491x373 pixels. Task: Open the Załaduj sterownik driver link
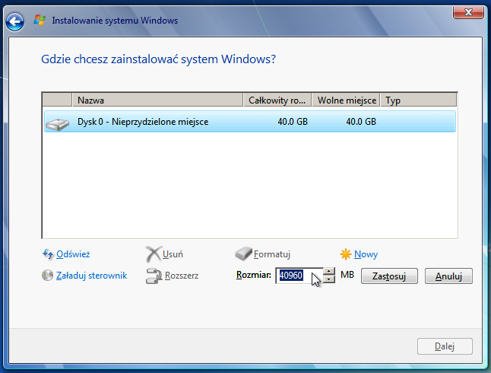coord(91,276)
